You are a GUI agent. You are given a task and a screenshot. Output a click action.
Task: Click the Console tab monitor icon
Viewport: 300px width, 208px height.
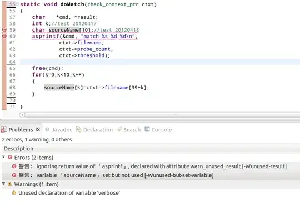147,129
